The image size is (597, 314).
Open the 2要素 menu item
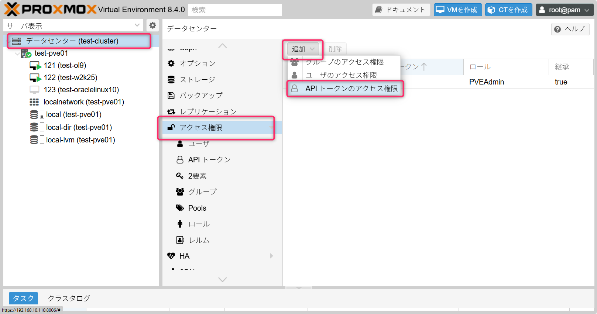[222, 176]
